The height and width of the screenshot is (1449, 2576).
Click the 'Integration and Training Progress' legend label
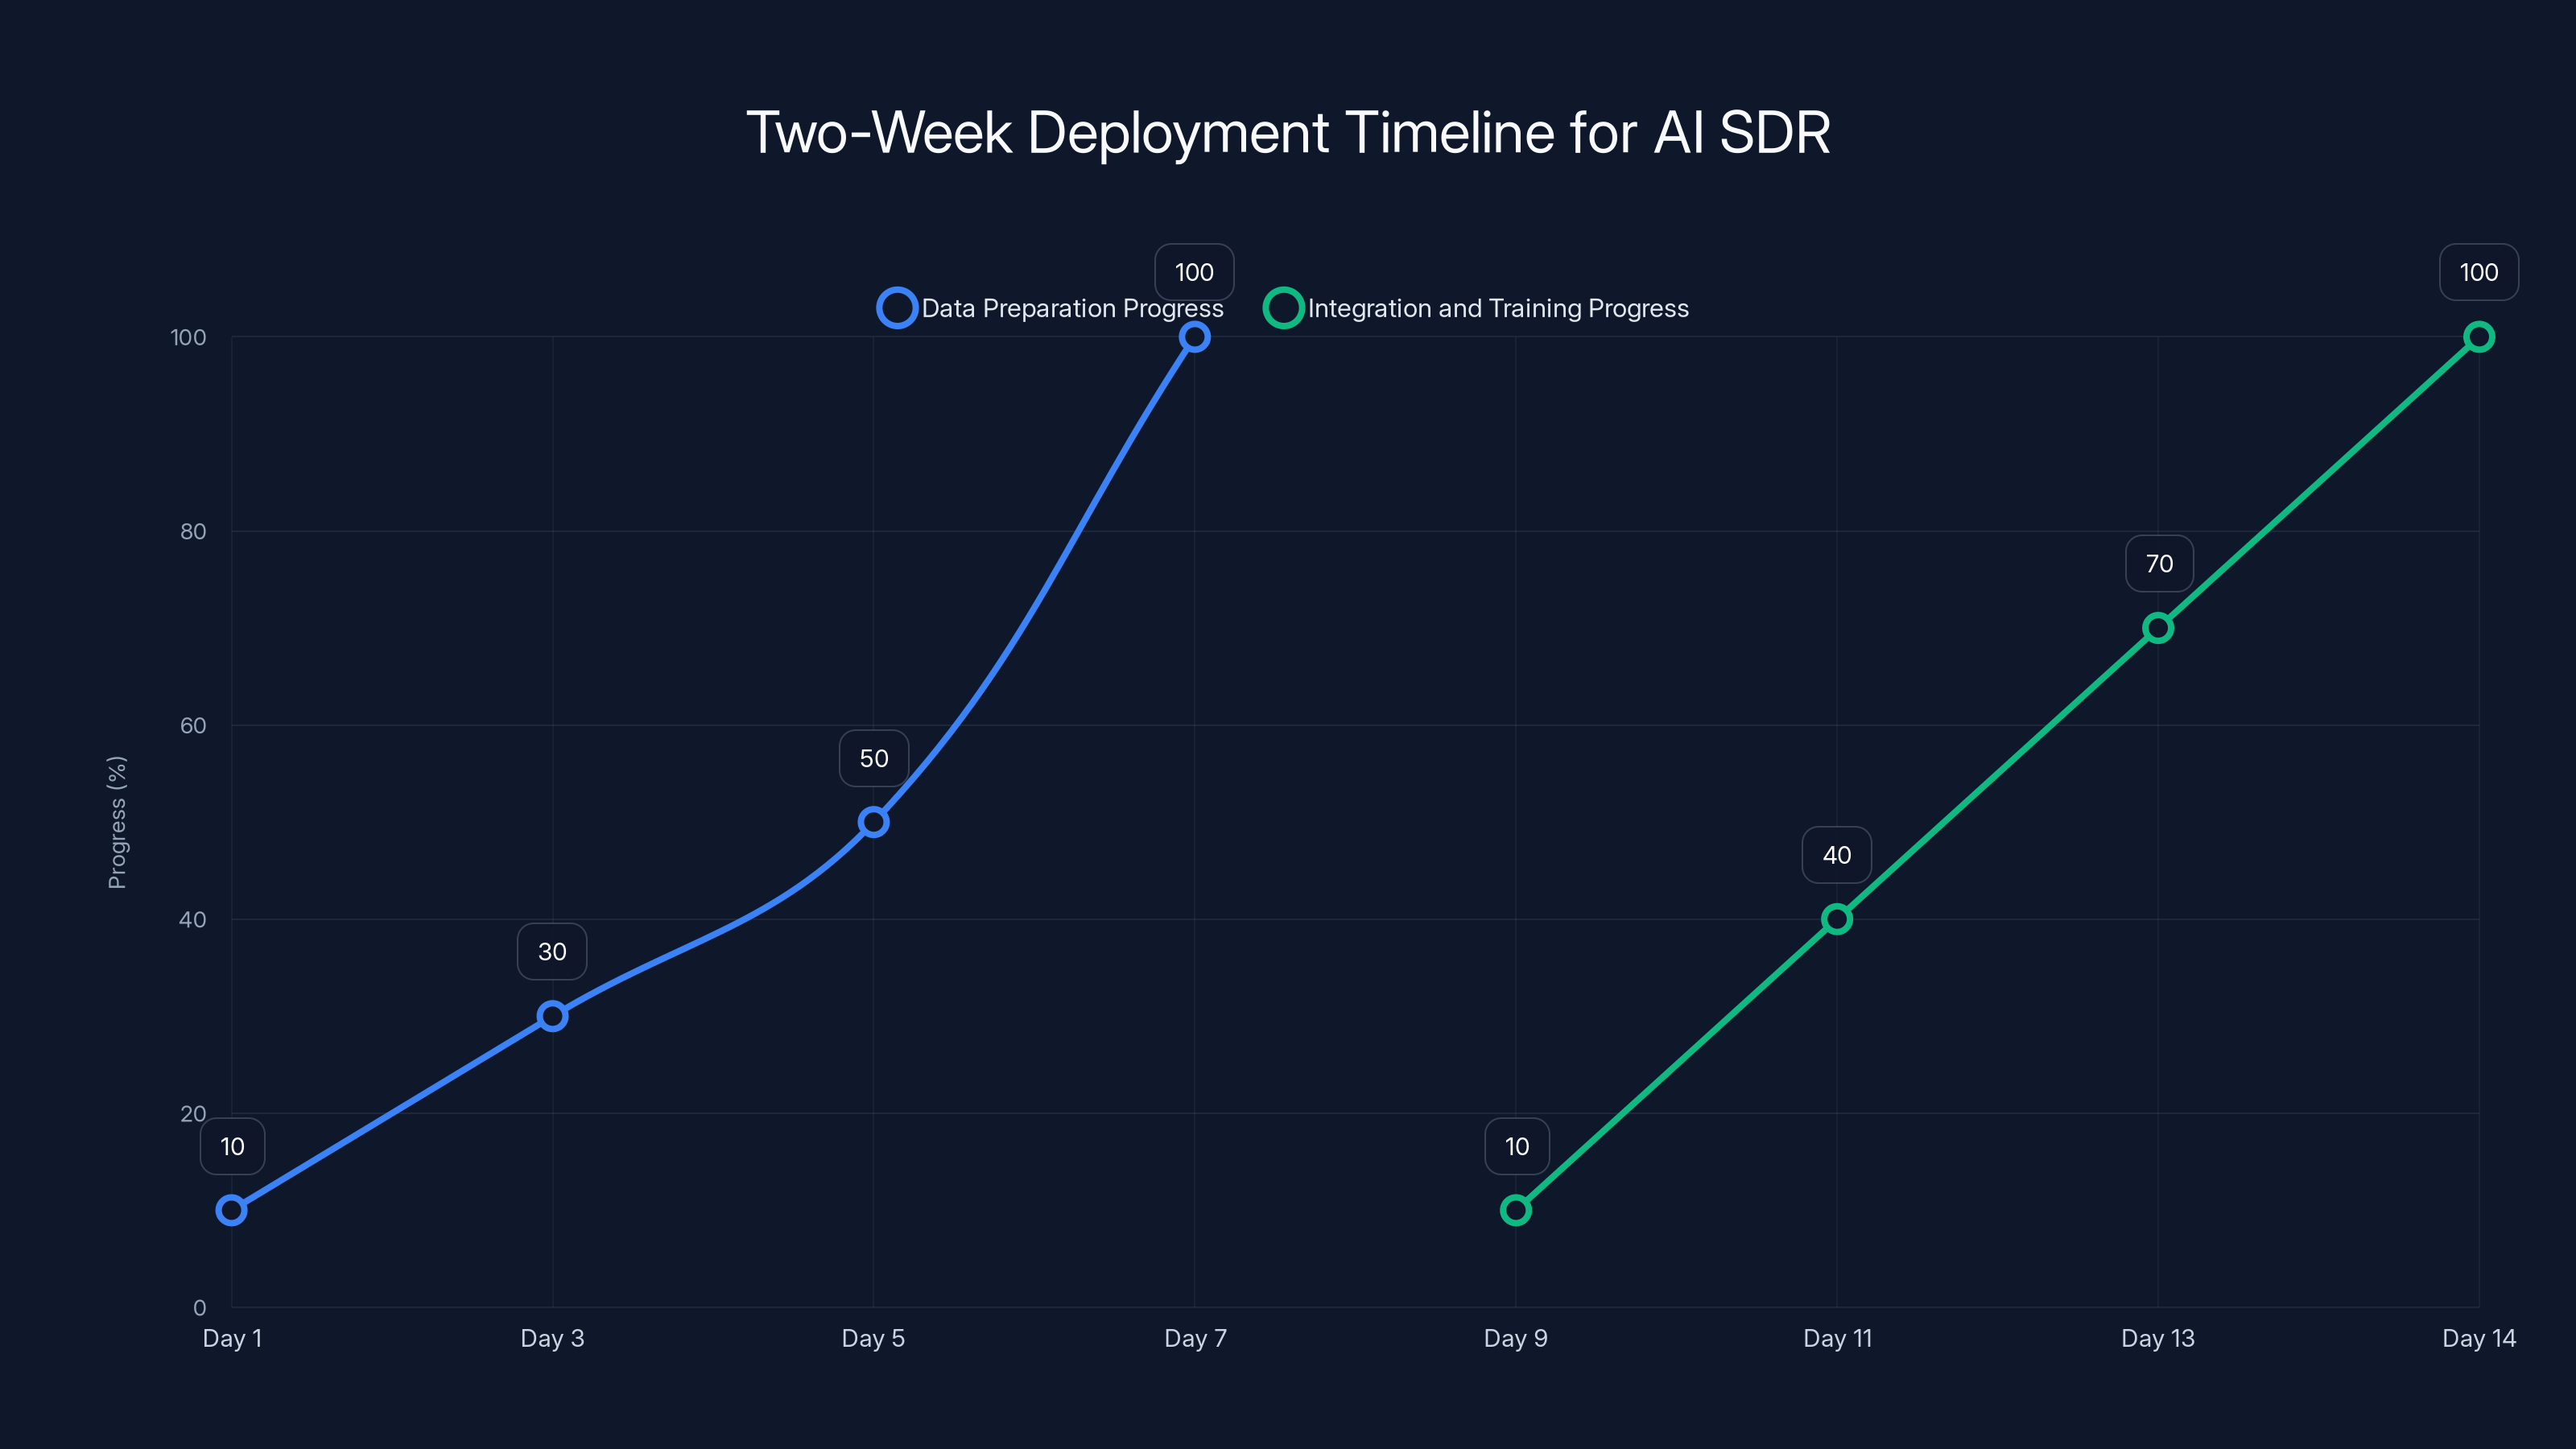[1498, 308]
